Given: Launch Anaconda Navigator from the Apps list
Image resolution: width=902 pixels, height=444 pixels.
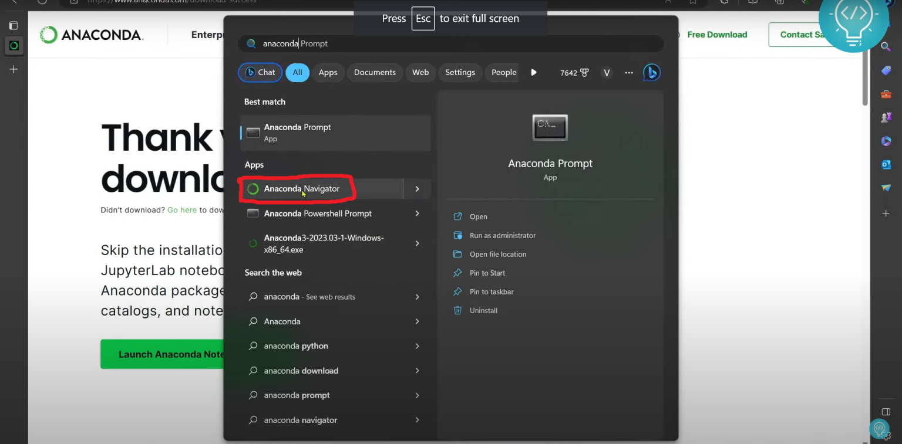Looking at the screenshot, I should click(302, 188).
